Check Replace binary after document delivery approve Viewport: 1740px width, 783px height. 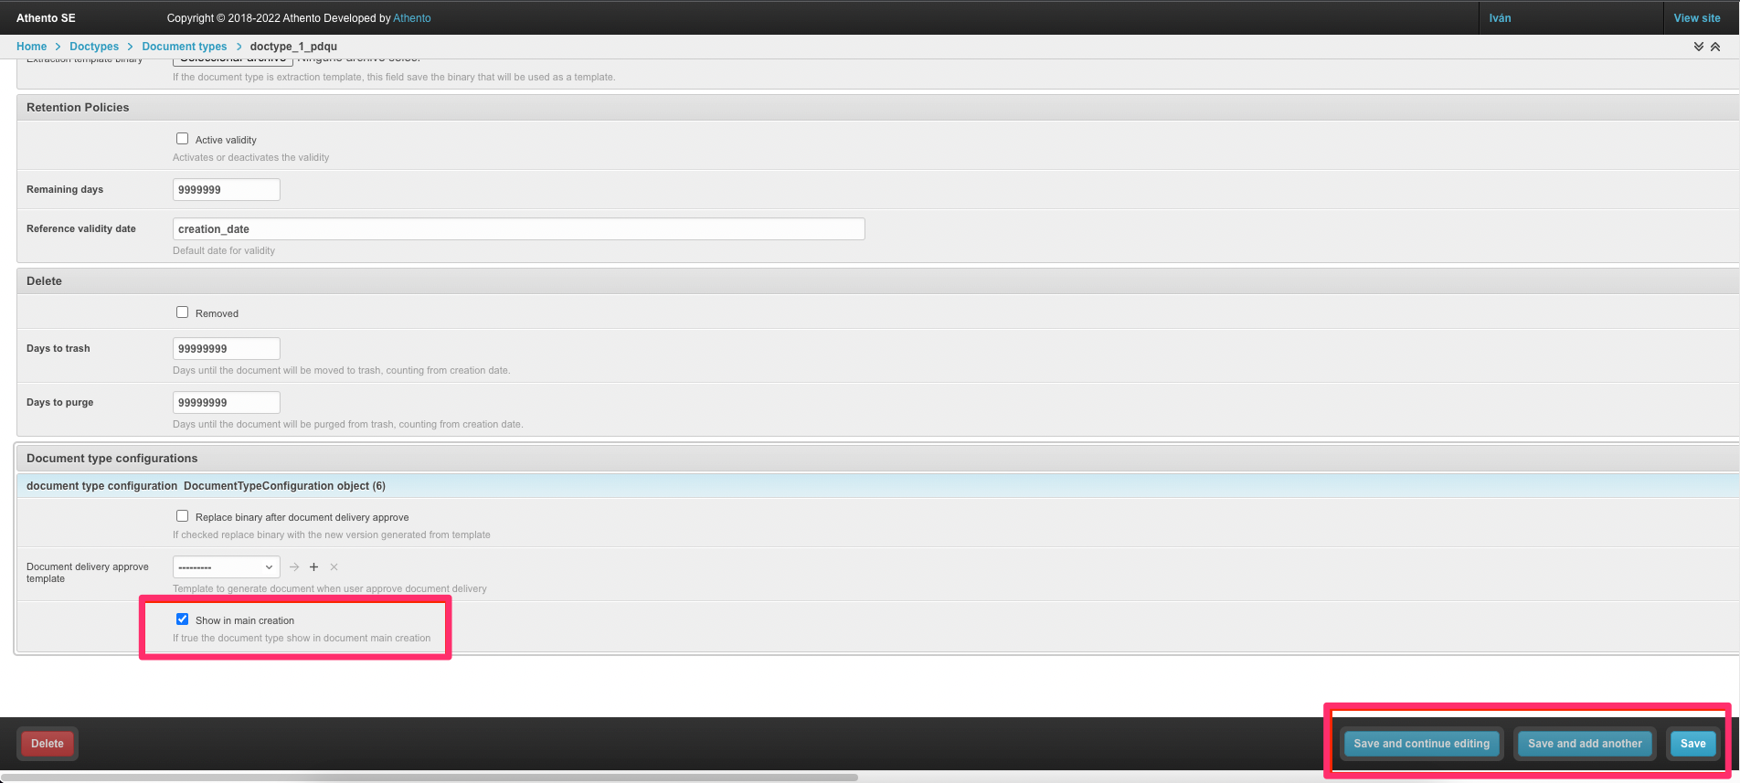coord(183,516)
